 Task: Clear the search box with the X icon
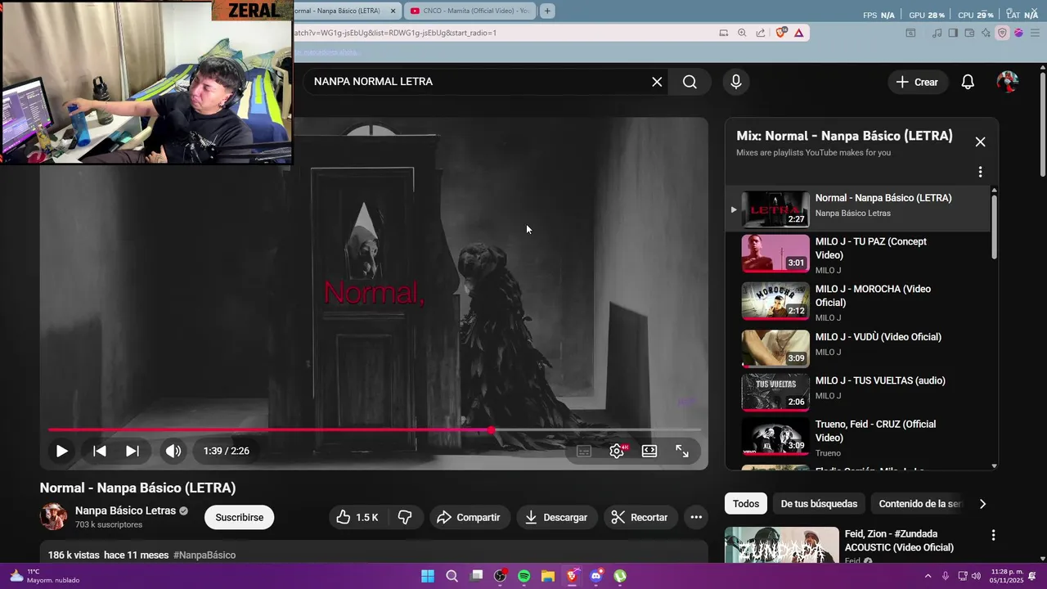657,82
